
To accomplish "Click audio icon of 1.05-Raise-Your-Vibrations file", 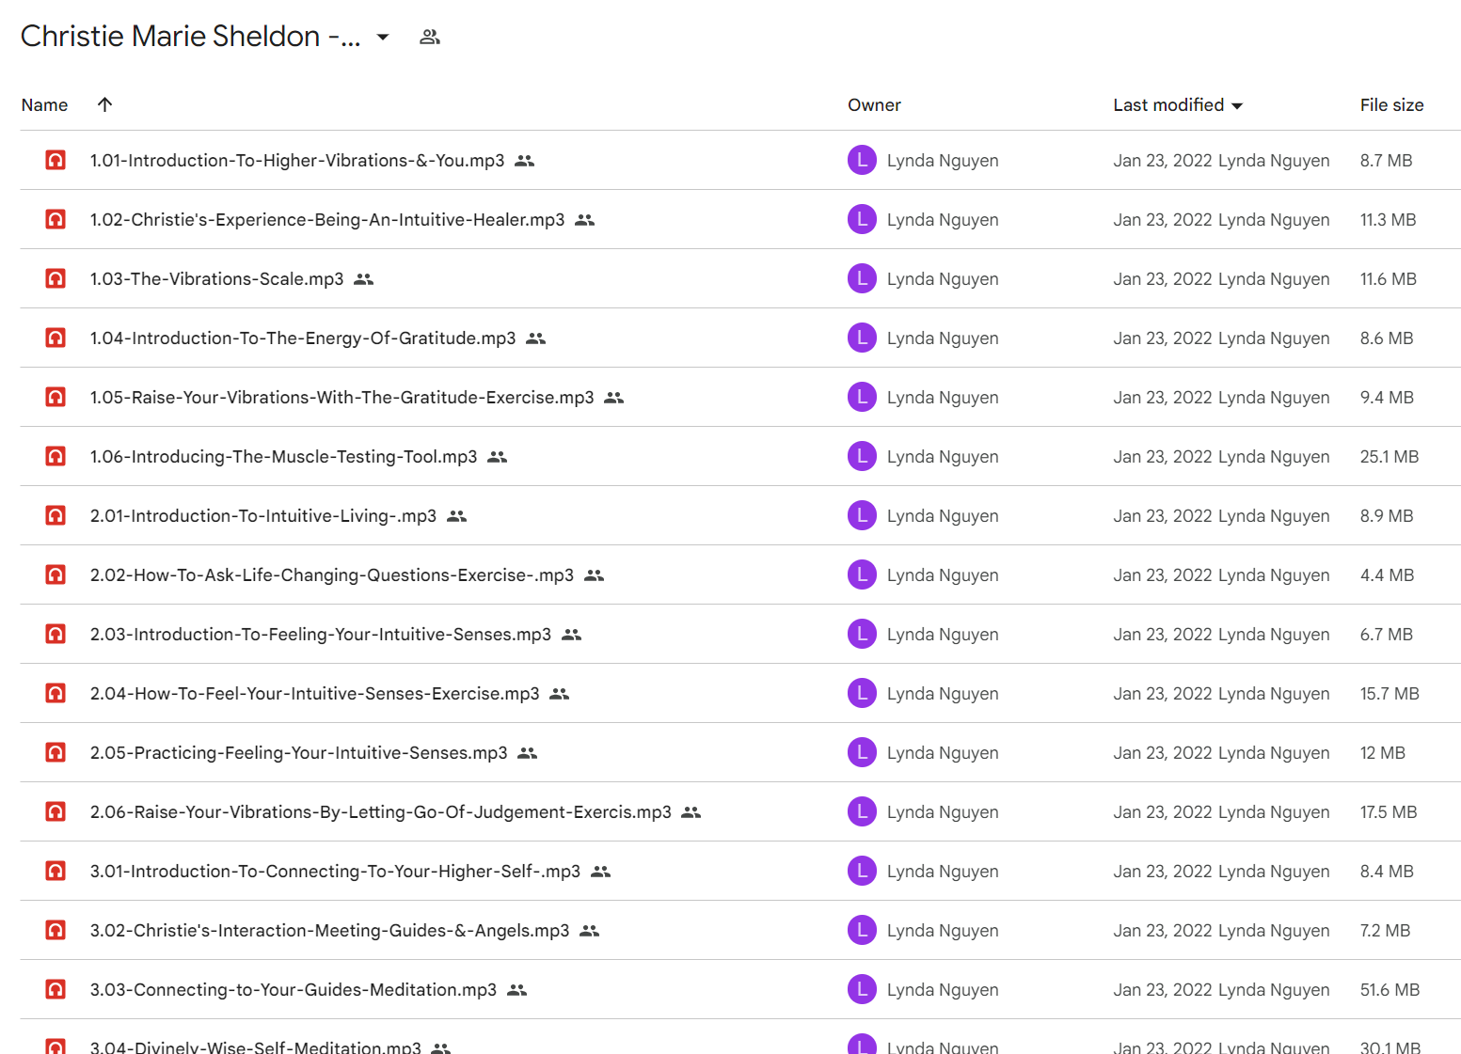I will coord(56,397).
